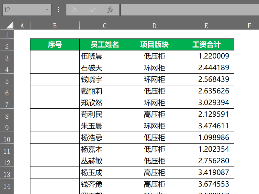The width and height of the screenshot is (259, 194).
Task: Click the value 3.419087
Action: 214,172
